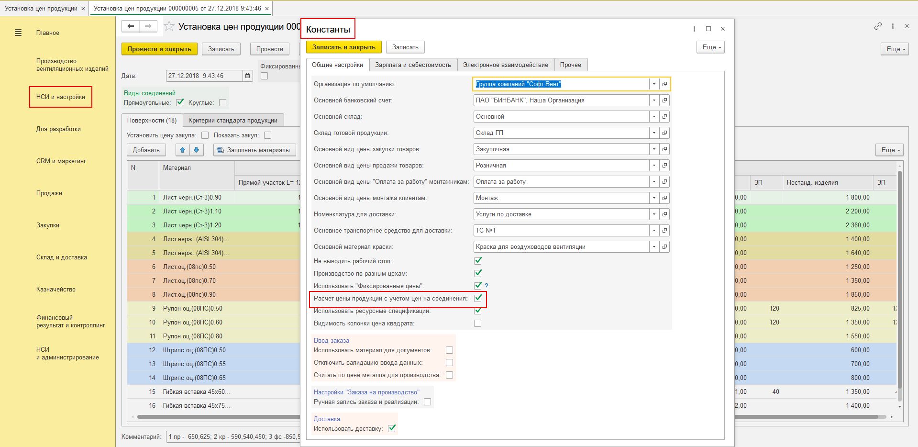This screenshot has height=447, width=918.
Task: Toggle the 'Видимость колонки цена квадрата' checkbox
Action: pos(477,324)
